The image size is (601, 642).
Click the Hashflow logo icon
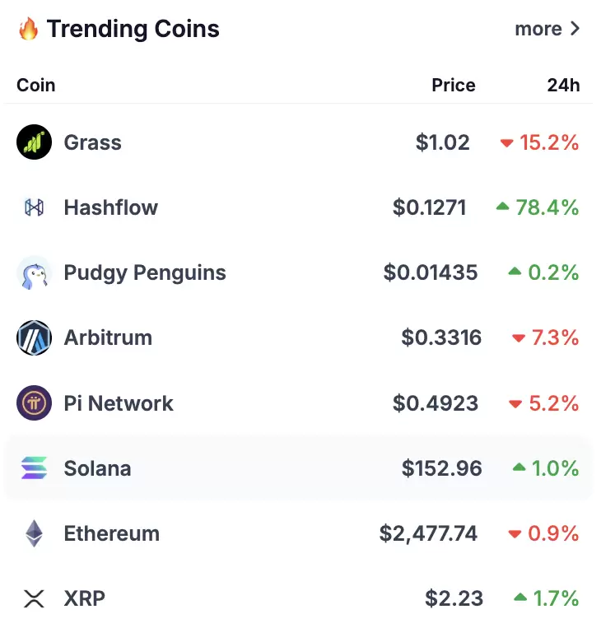tap(34, 207)
